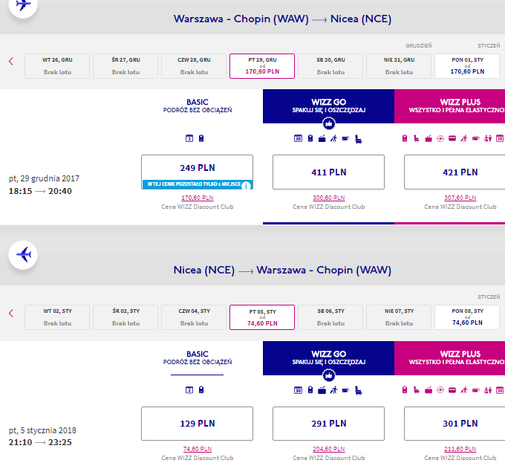
Task: Click the priority boarding walker icon under outbound WIZZ GO
Action: click(x=334, y=138)
